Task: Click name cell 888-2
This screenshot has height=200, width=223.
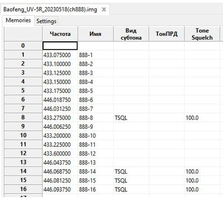Action: [95, 64]
